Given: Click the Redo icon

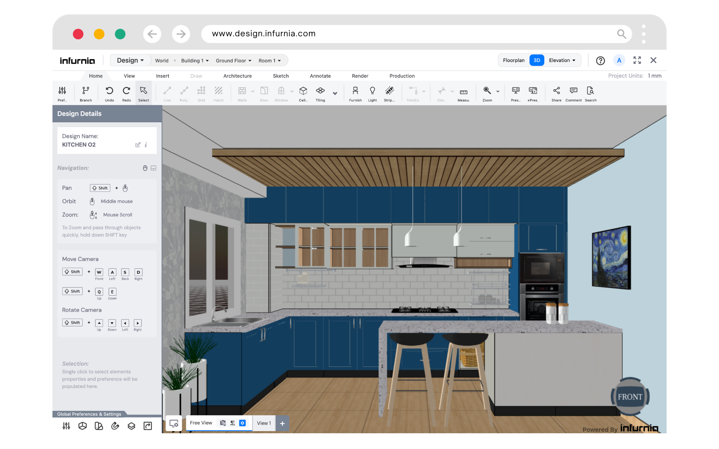Looking at the screenshot, I should pyautogui.click(x=126, y=91).
